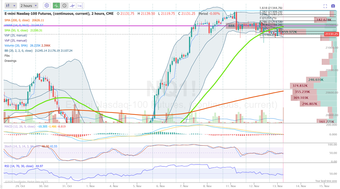
Task: Click the 4. Nov date label
Action: (x=114, y=186)
